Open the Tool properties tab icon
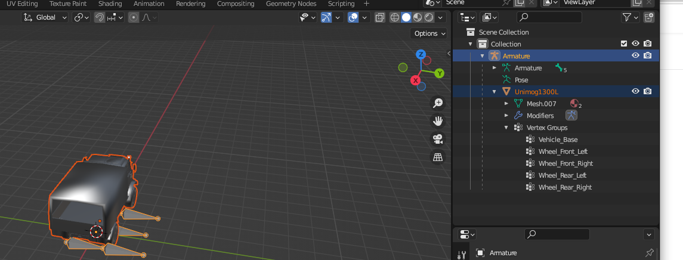Image resolution: width=683 pixels, height=260 pixels. 462,255
